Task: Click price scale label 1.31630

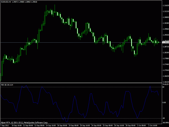Action: pos(166,5)
